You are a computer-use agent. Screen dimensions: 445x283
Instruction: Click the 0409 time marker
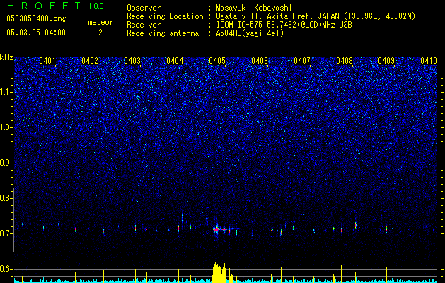[386, 61]
